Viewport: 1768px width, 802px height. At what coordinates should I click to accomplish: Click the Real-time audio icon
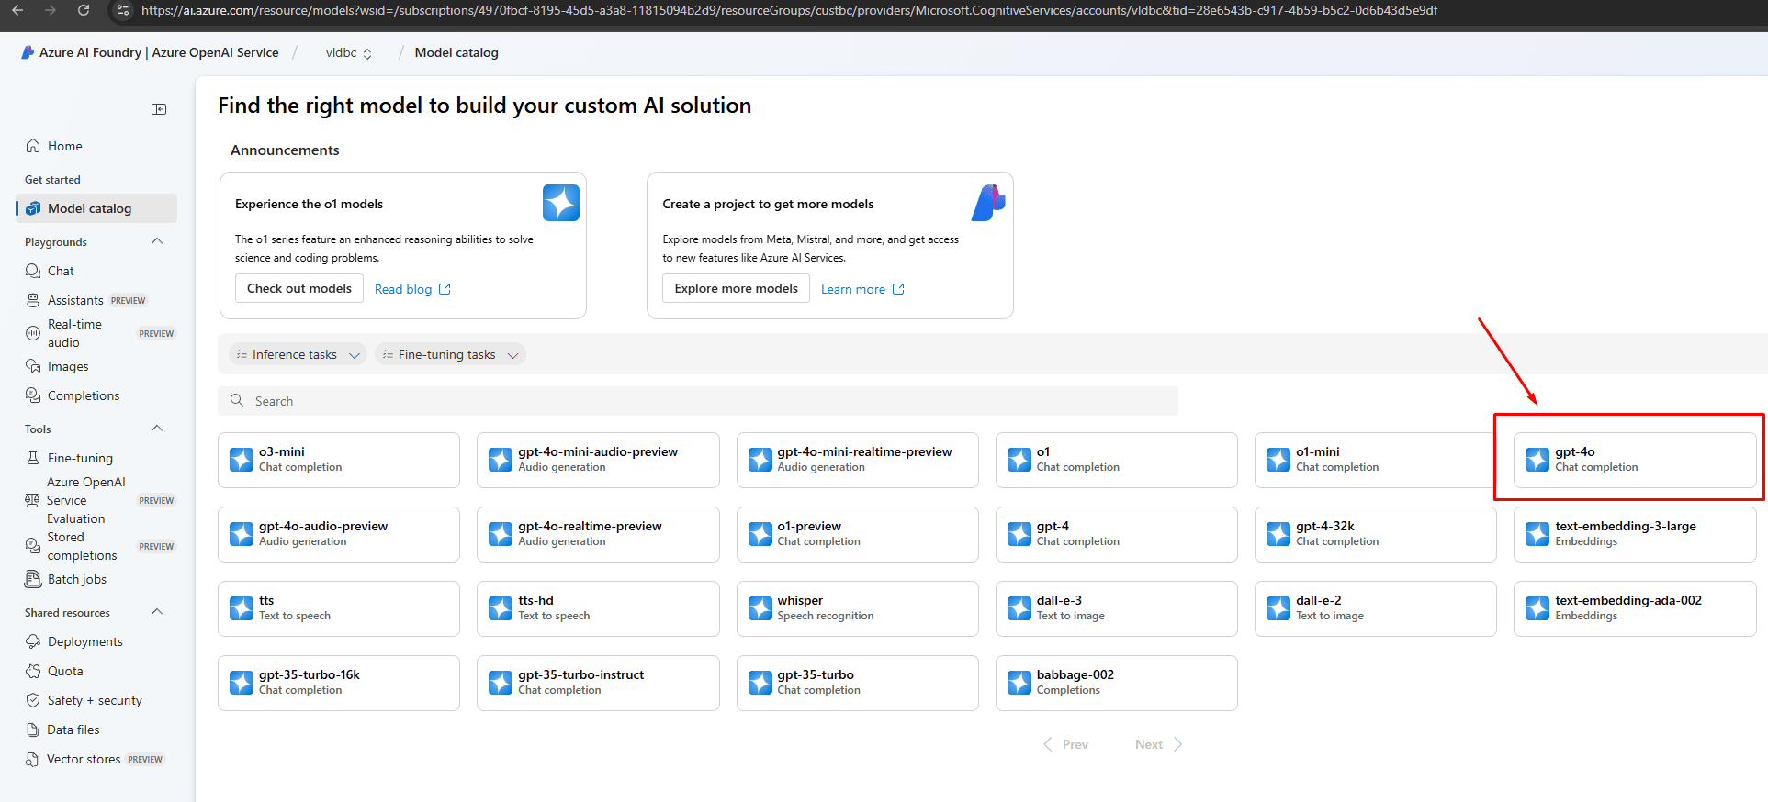click(x=33, y=333)
